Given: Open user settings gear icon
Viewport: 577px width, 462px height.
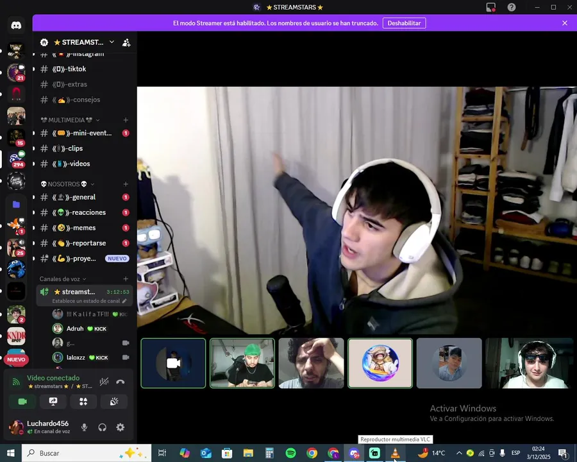Looking at the screenshot, I should [121, 427].
